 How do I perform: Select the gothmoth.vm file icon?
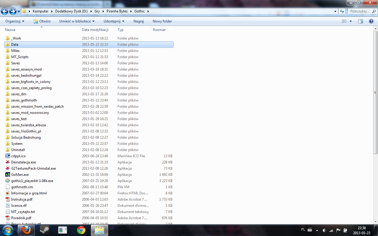click(x=8, y=187)
